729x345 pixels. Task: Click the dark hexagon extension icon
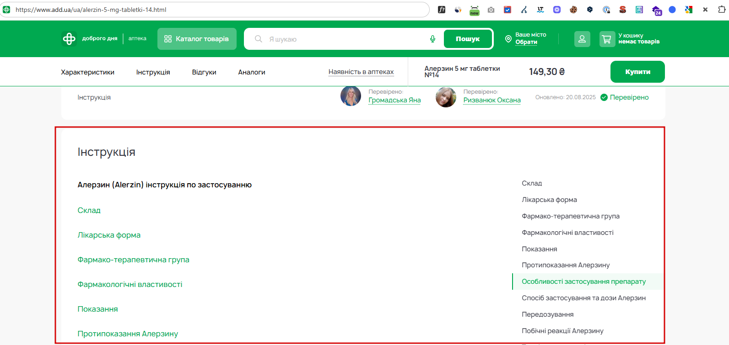(590, 10)
